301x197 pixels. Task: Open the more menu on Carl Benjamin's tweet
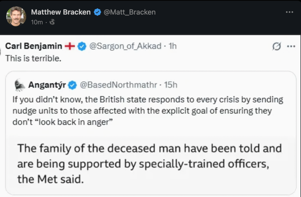pos(291,46)
